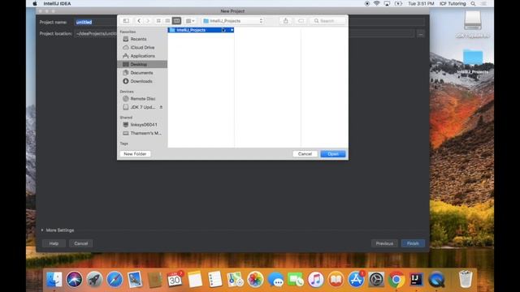
Task: Open Google Chrome from the Dock
Action: (x=396, y=279)
